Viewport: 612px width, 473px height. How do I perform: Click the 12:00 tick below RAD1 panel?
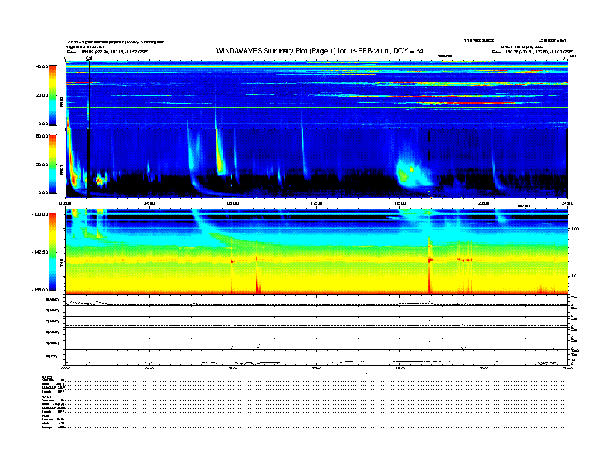tap(316, 203)
